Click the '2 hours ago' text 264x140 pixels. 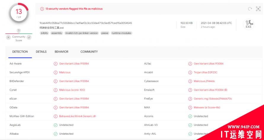click(x=208, y=27)
